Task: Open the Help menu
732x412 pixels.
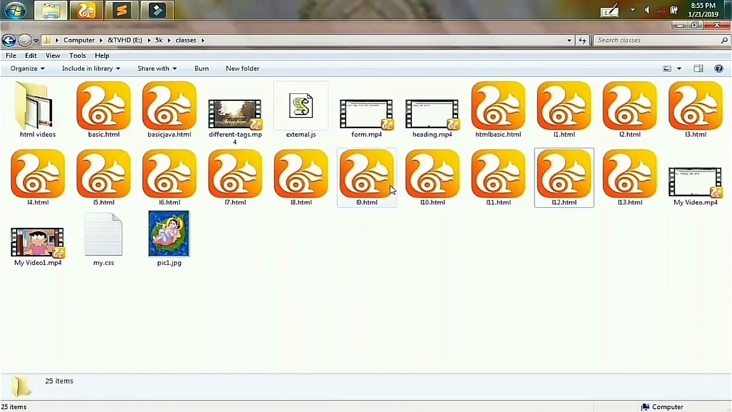Action: click(x=102, y=56)
